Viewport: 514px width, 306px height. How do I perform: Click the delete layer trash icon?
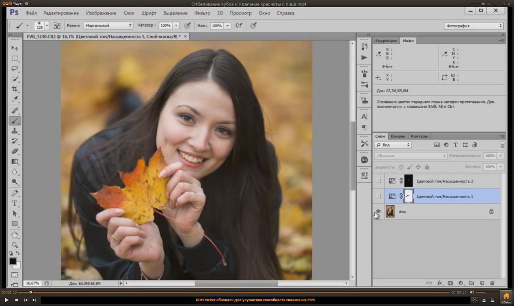(492, 283)
